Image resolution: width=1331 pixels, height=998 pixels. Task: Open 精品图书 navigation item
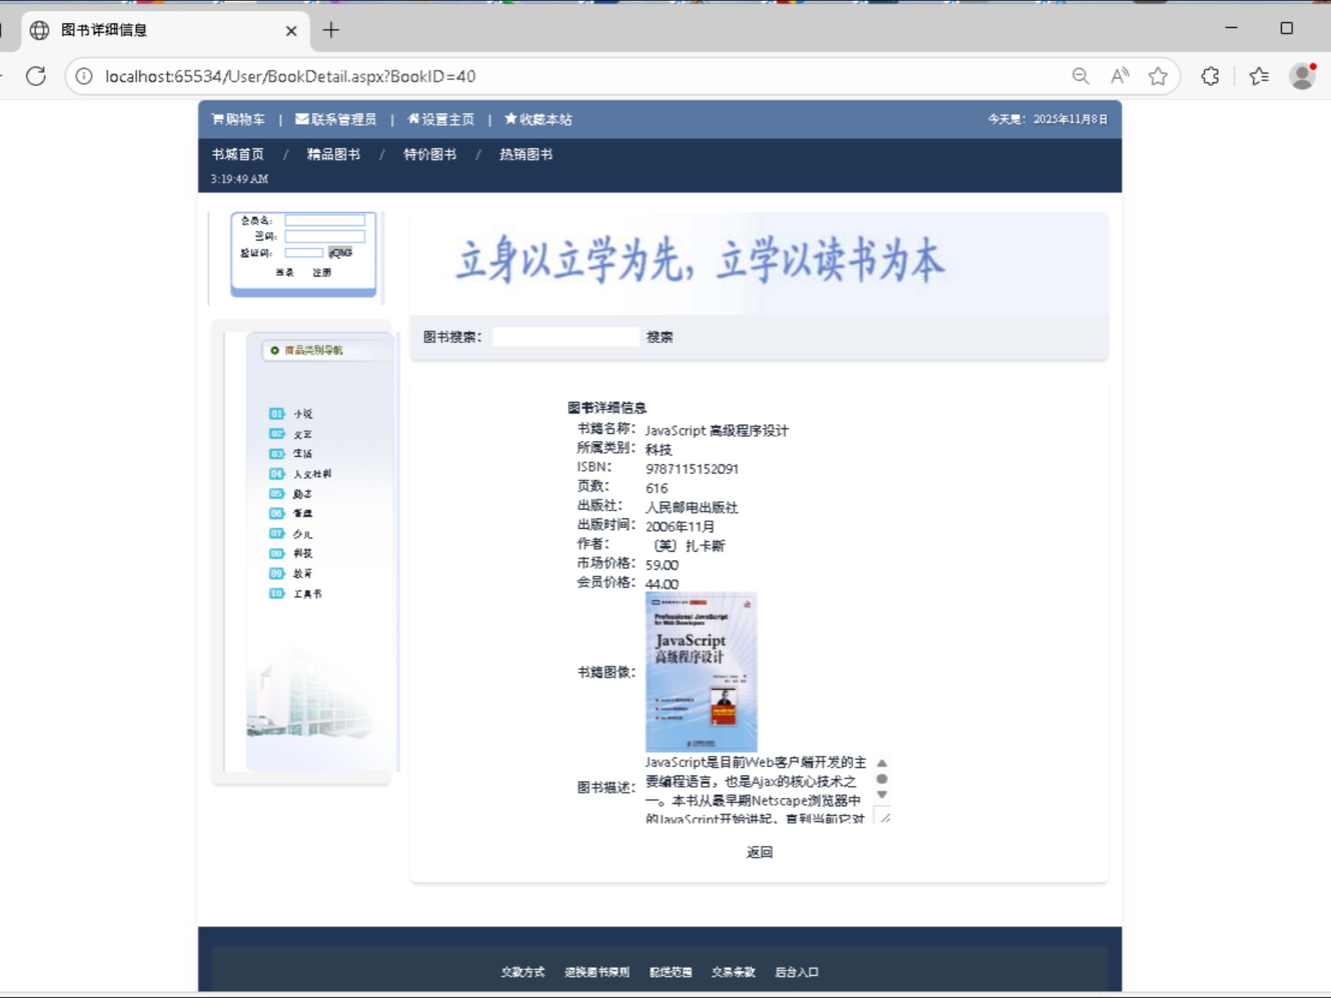(333, 155)
